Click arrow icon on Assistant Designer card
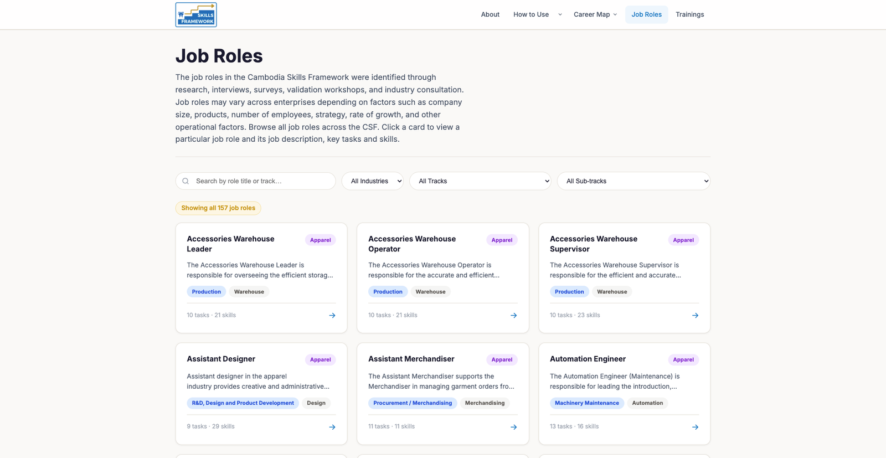886x458 pixels. [332, 427]
